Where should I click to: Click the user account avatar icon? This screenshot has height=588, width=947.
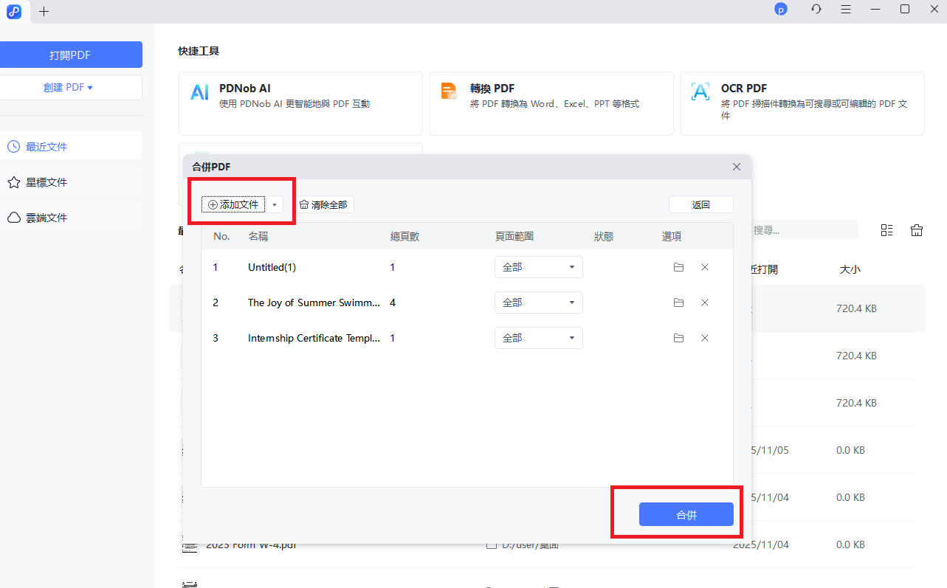780,10
